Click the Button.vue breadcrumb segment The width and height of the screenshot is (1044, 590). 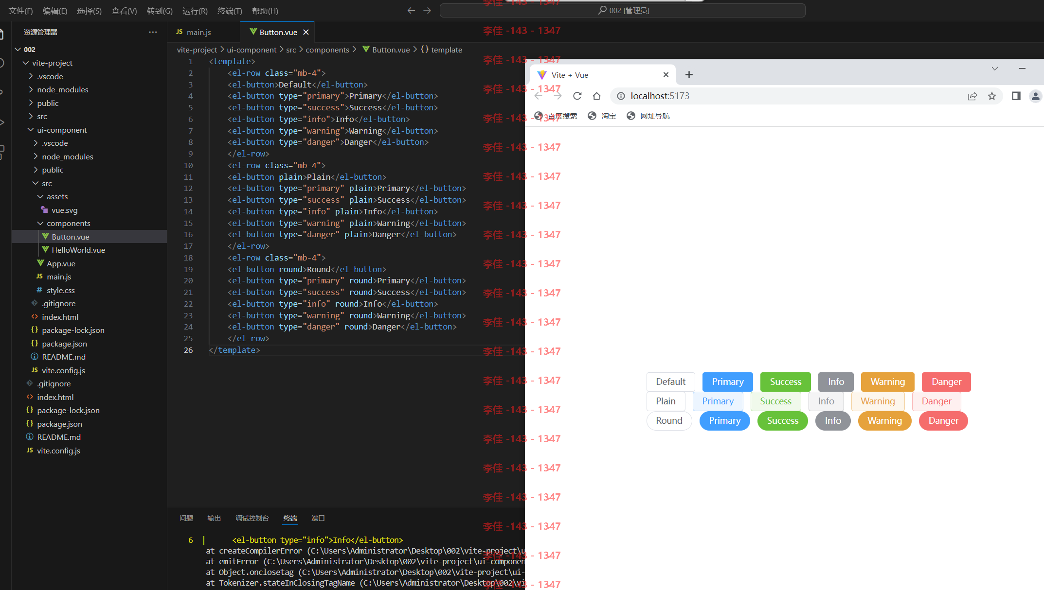[386, 50]
